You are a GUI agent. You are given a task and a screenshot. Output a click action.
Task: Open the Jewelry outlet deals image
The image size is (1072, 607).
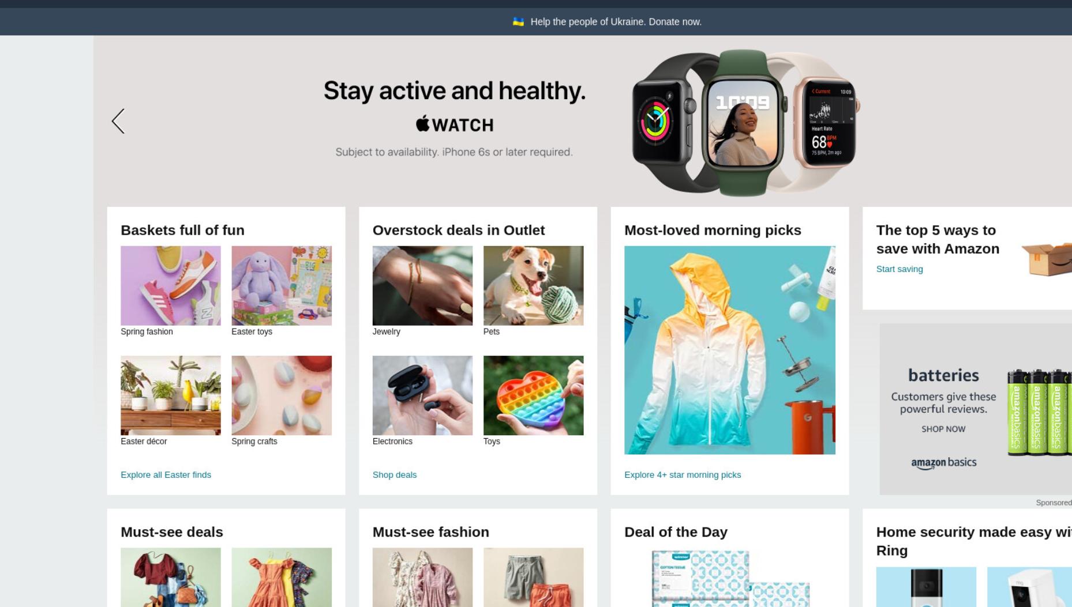[422, 285]
